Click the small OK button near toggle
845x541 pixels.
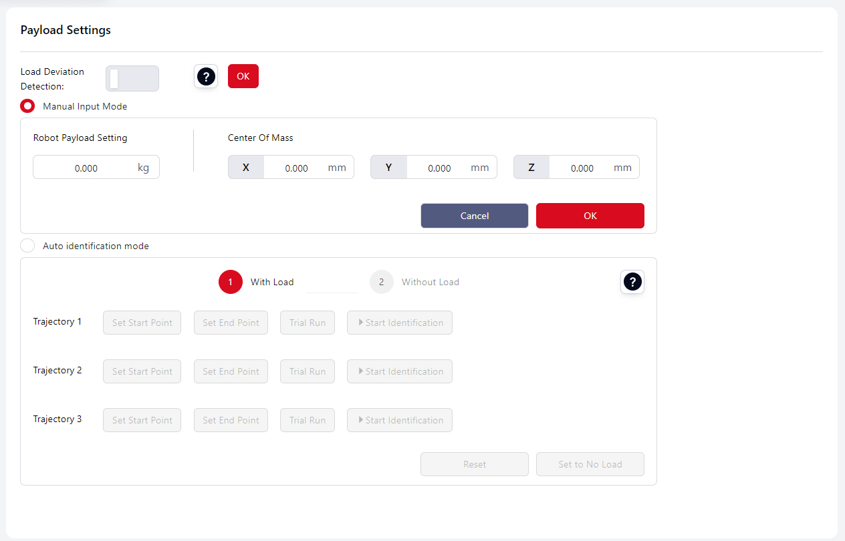point(243,76)
